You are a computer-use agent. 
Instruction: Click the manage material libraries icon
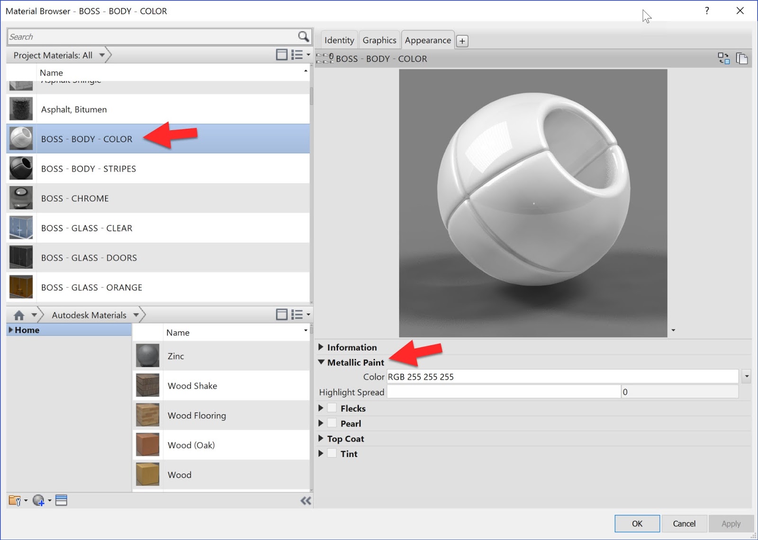(16, 500)
